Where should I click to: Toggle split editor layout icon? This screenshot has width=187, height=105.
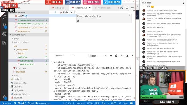point(127,8)
